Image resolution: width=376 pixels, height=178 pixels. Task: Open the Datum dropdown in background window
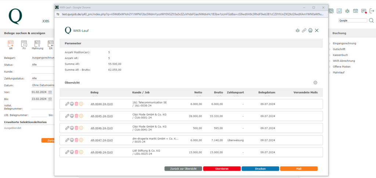(x=43, y=85)
